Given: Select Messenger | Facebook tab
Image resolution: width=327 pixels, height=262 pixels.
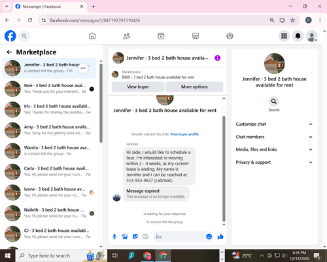Looking at the screenshot, I should (x=50, y=7).
